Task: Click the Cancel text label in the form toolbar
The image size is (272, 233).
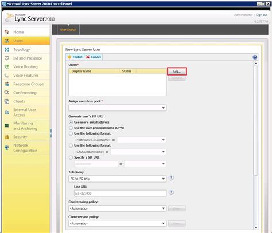Action: pyautogui.click(x=96, y=57)
